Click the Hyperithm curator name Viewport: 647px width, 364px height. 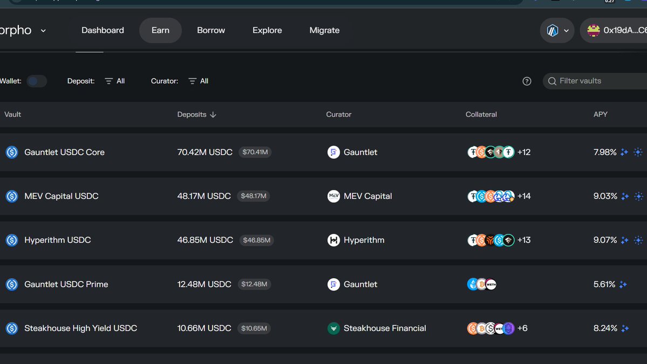[x=364, y=240]
